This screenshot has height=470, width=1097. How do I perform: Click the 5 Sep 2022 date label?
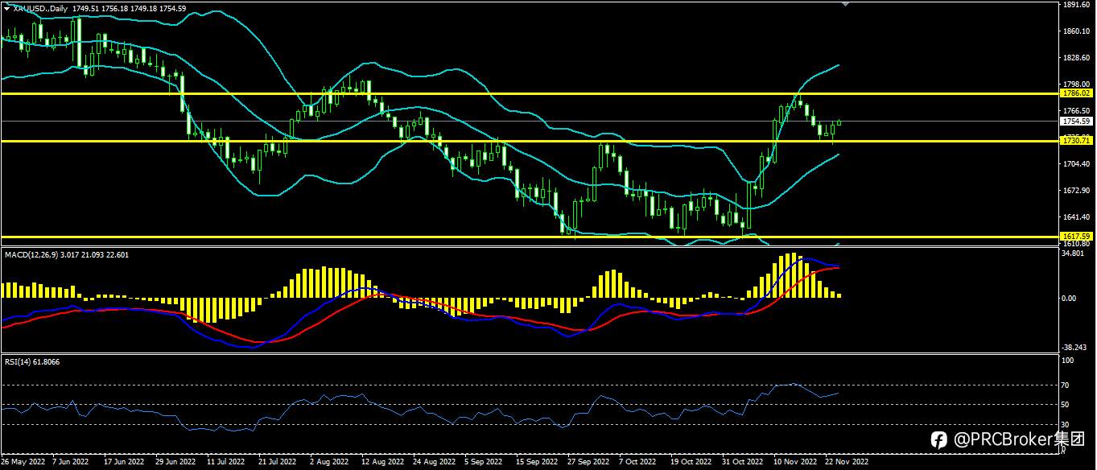pyautogui.click(x=485, y=464)
